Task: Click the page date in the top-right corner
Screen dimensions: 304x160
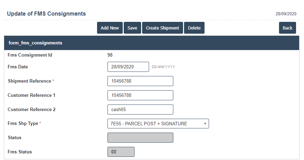Action: [286, 14]
